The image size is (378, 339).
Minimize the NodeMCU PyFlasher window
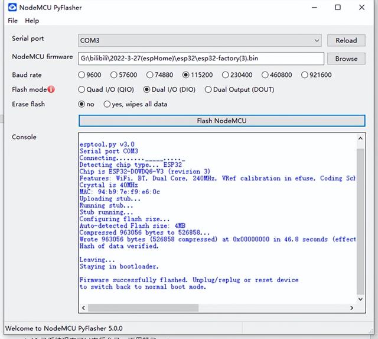coord(314,8)
